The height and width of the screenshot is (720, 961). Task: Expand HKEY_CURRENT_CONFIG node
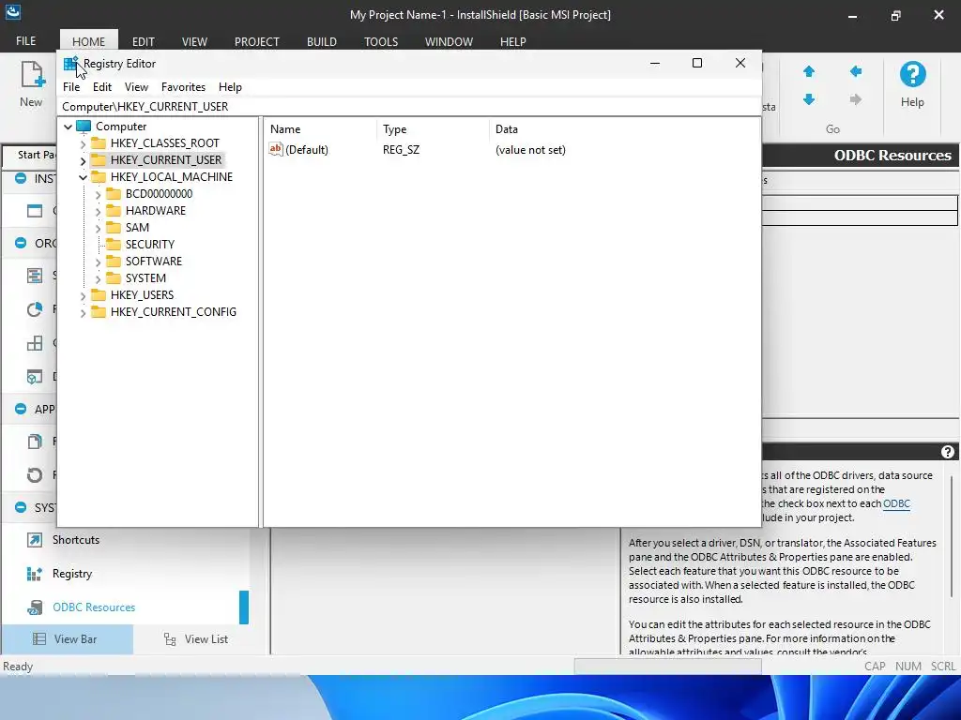(x=83, y=313)
